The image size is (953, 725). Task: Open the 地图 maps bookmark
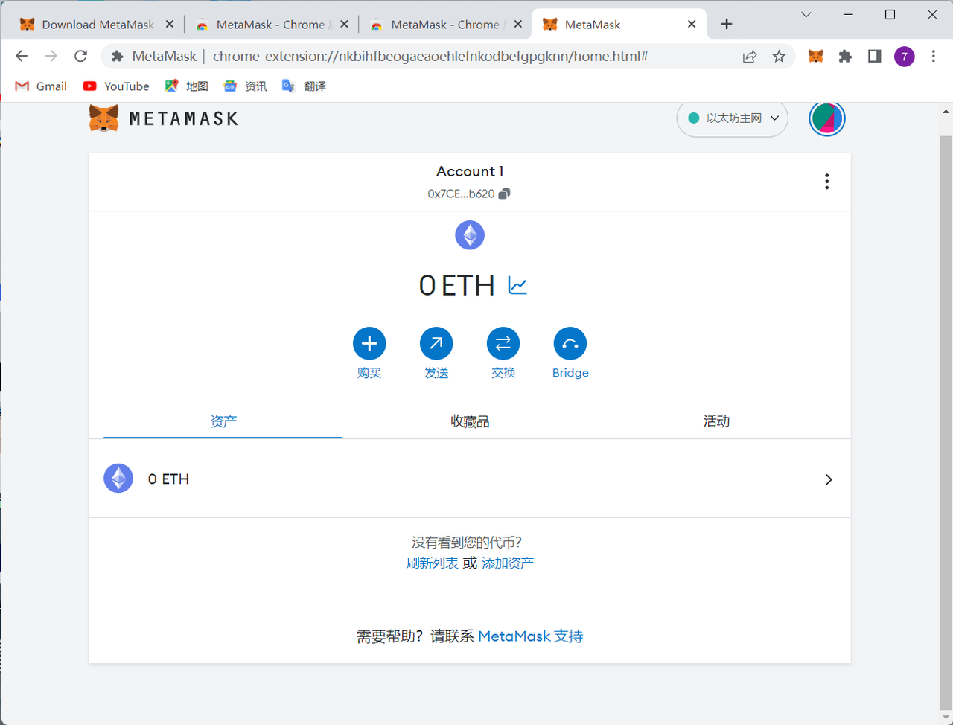pos(187,86)
